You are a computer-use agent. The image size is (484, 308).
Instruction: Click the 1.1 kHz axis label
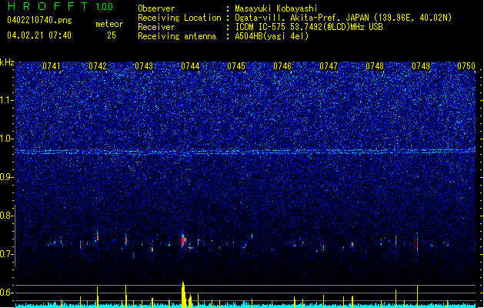pyautogui.click(x=7, y=100)
